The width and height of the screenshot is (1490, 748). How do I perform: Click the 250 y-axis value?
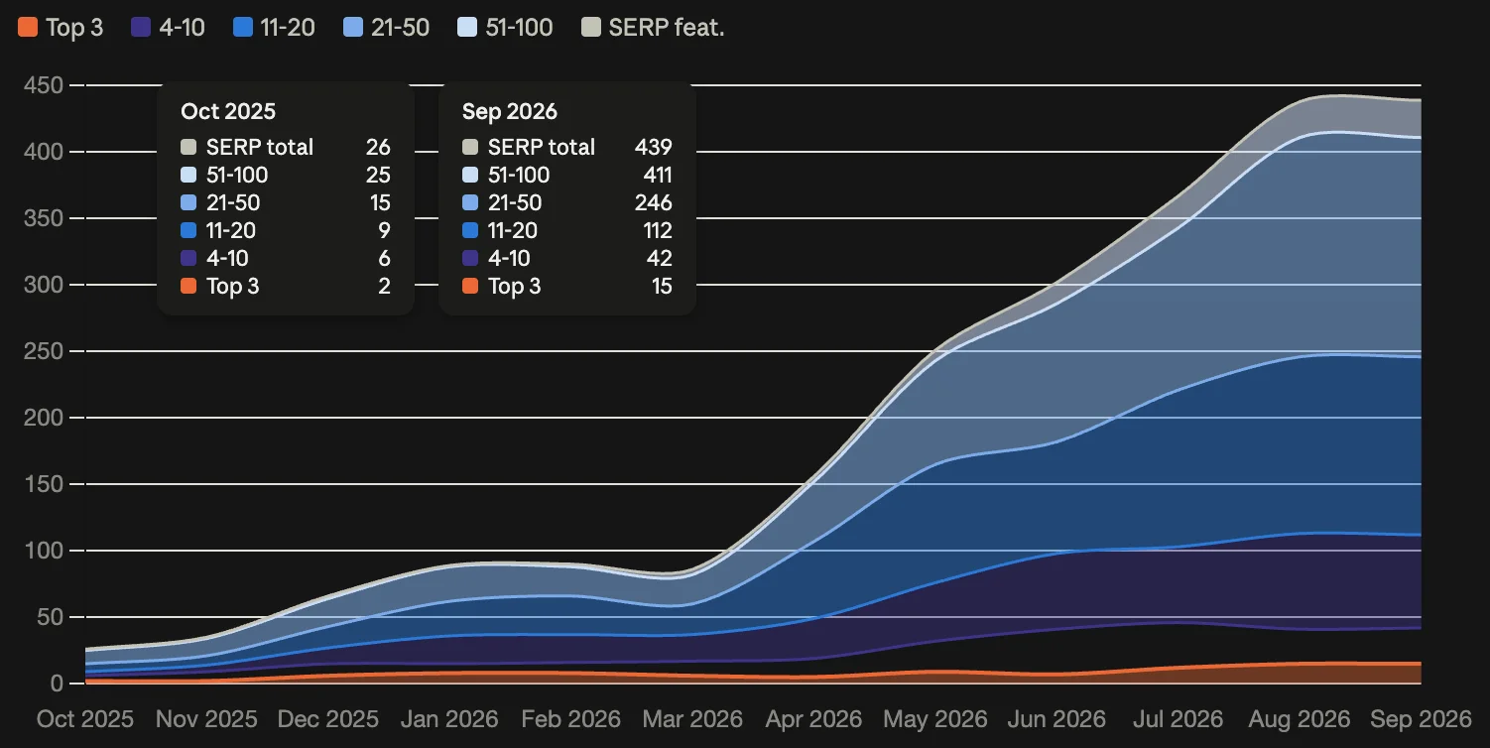43,351
